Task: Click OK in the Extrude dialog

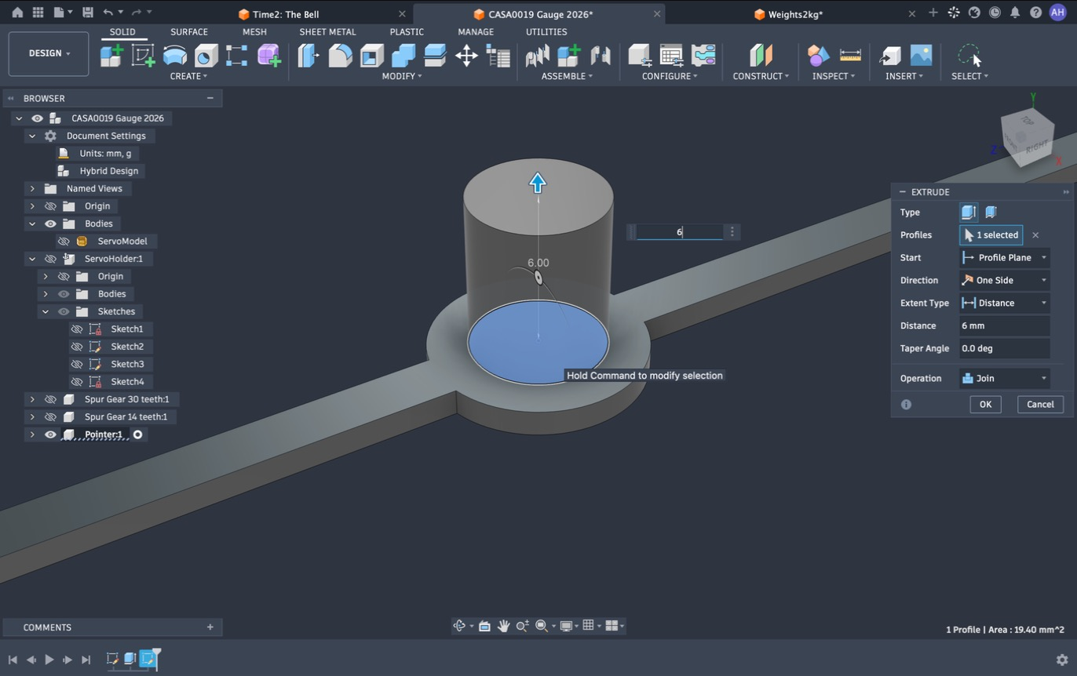Action: (985, 404)
